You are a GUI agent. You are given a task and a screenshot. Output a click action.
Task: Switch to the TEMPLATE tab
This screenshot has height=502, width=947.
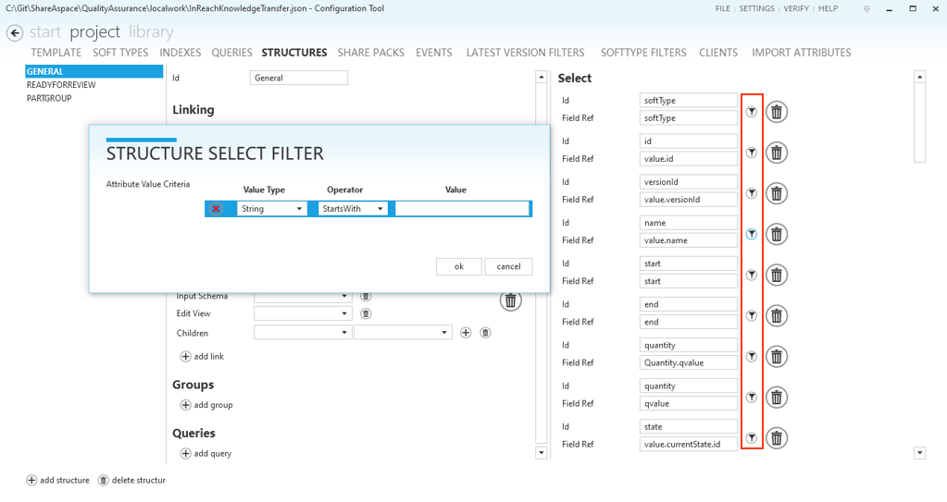point(56,53)
